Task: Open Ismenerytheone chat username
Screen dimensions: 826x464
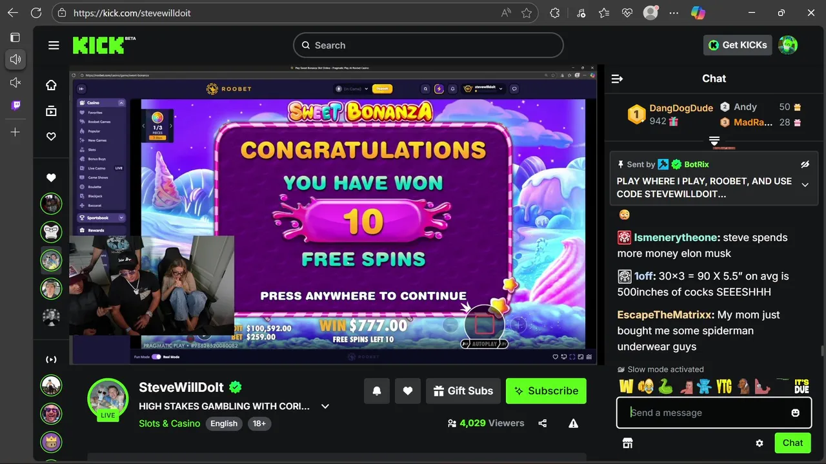Action: [x=677, y=238]
